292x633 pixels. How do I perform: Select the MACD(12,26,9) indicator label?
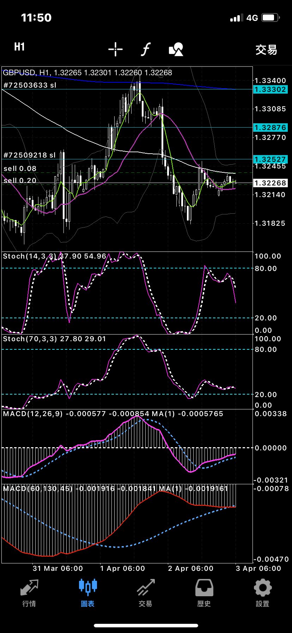32,414
